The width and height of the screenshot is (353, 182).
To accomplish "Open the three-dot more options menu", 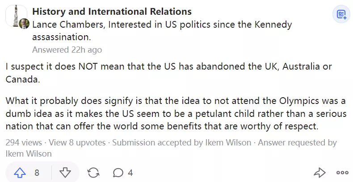I will 342,173.
